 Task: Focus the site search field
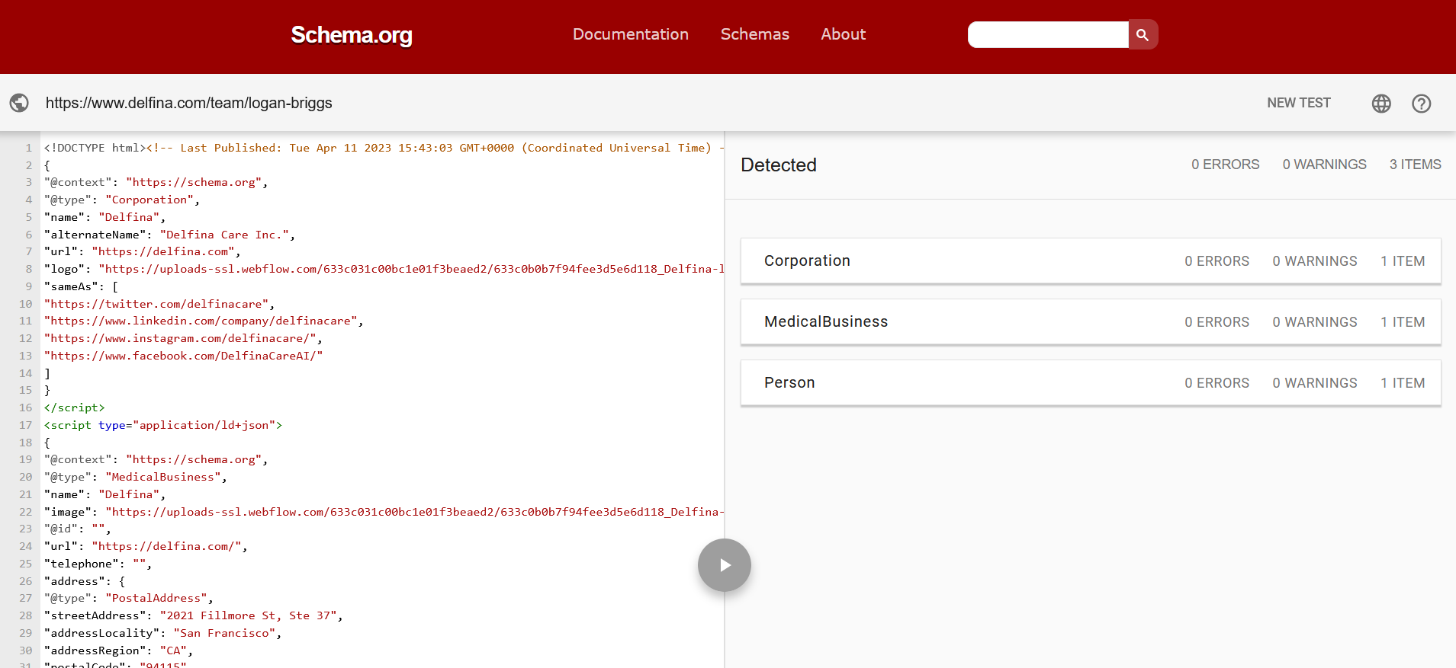pyautogui.click(x=1048, y=34)
